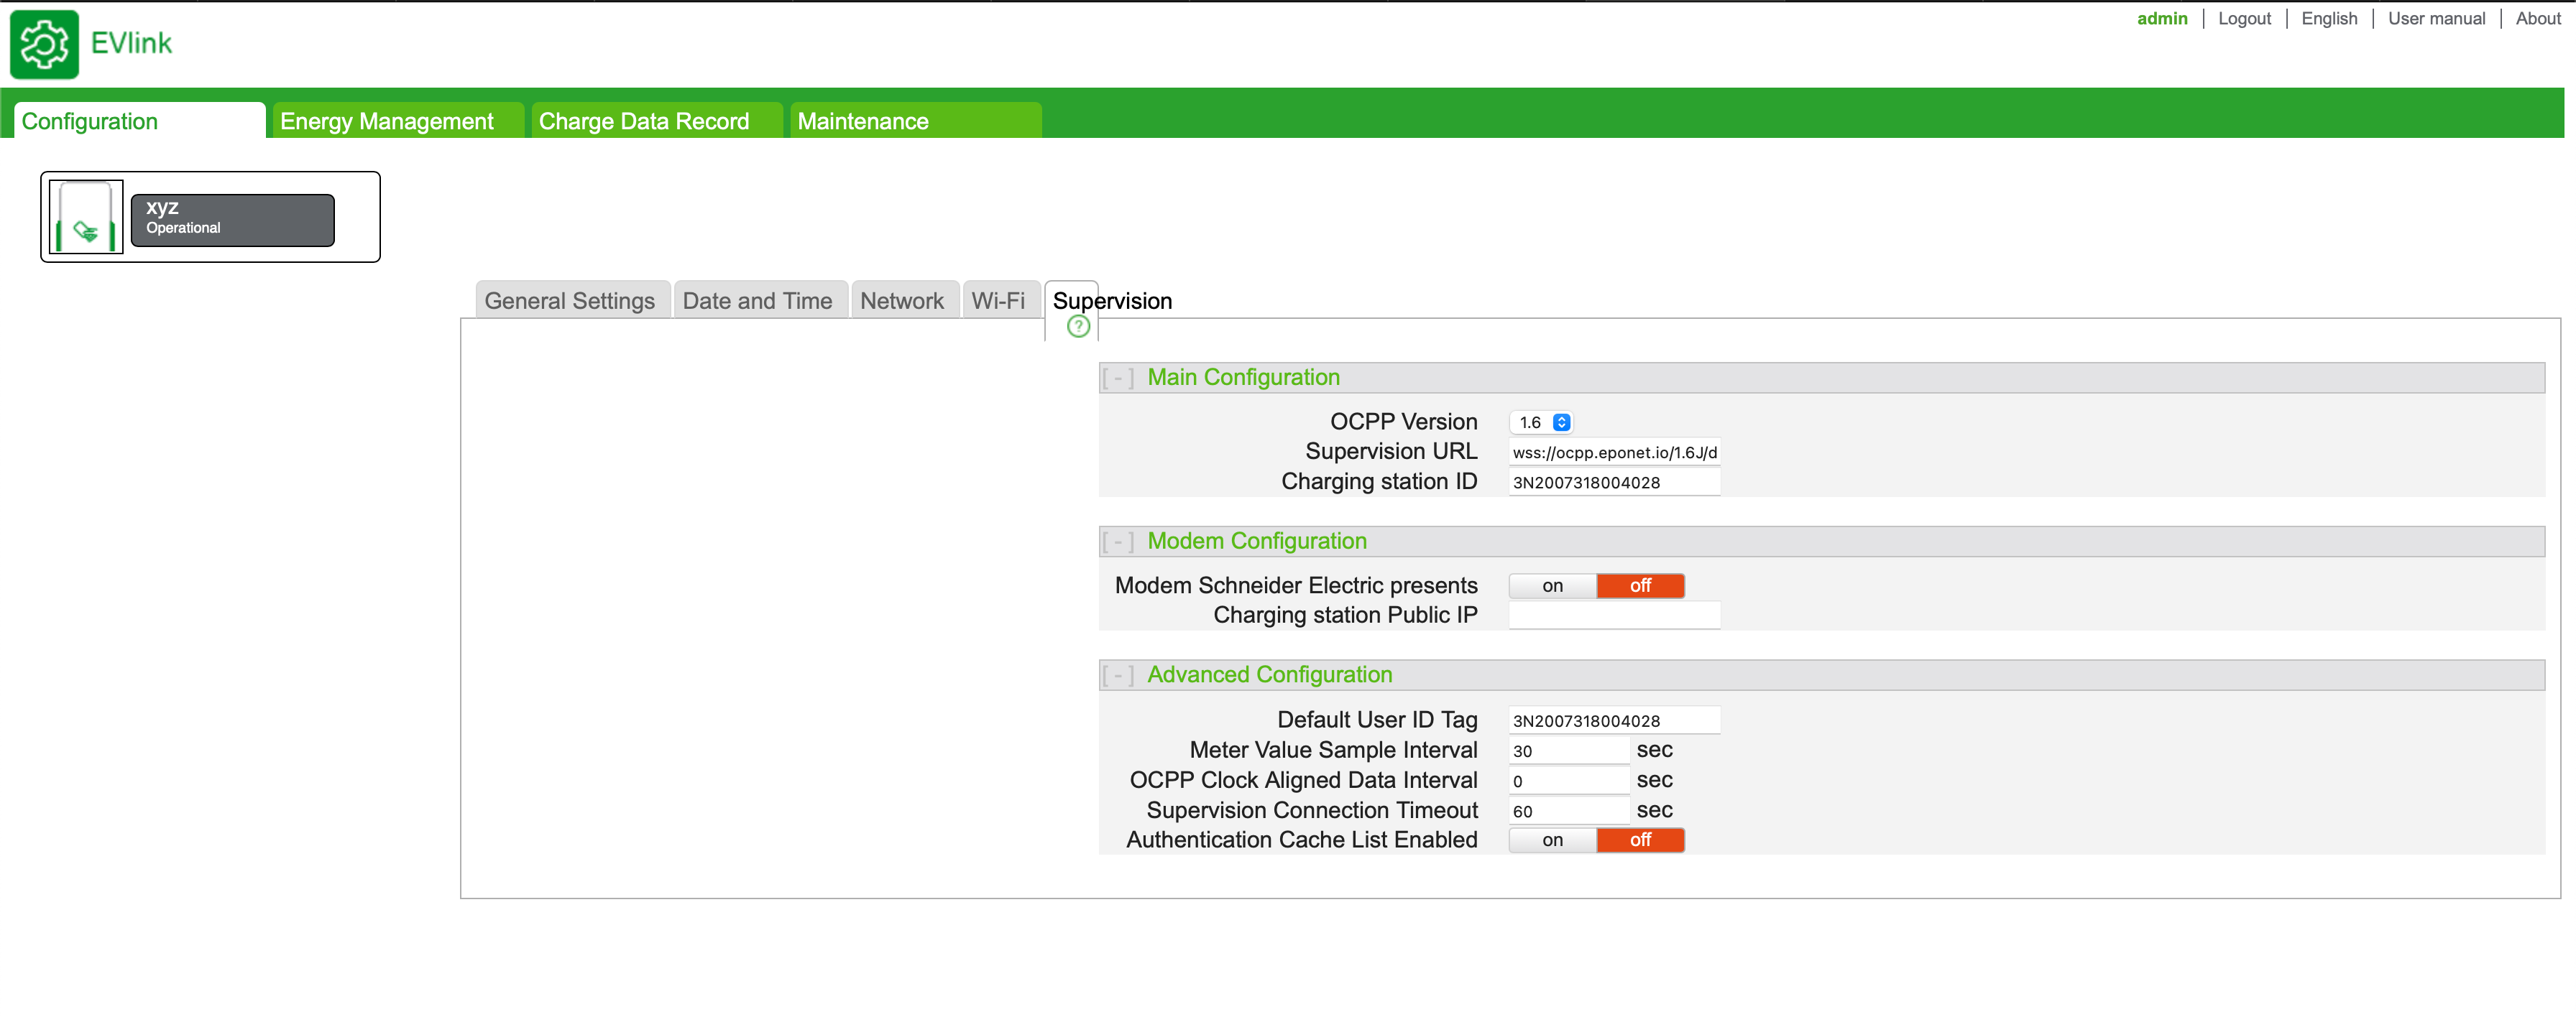The width and height of the screenshot is (2576, 1017).
Task: Click the About link
Action: pos(2538,18)
